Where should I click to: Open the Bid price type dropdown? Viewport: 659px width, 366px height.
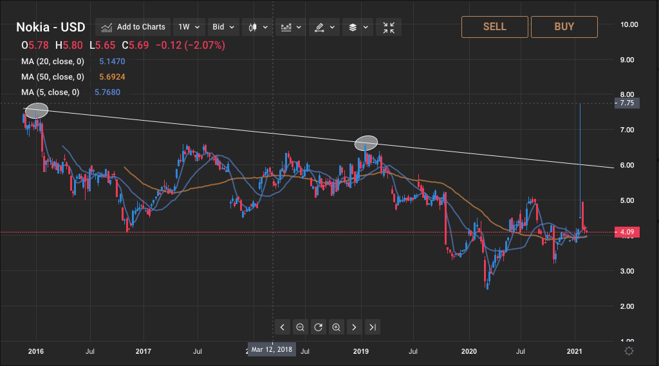(x=223, y=27)
